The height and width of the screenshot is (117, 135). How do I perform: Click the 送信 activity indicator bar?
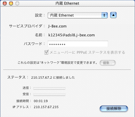coord(49,88)
